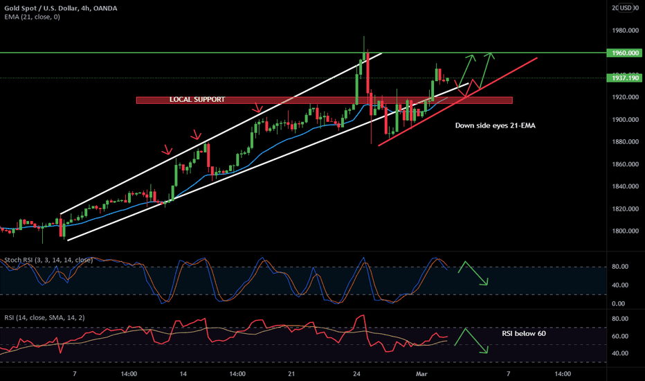This screenshot has height=381, width=645.
Task: Open the USD currency selector
Action: [x=626, y=8]
